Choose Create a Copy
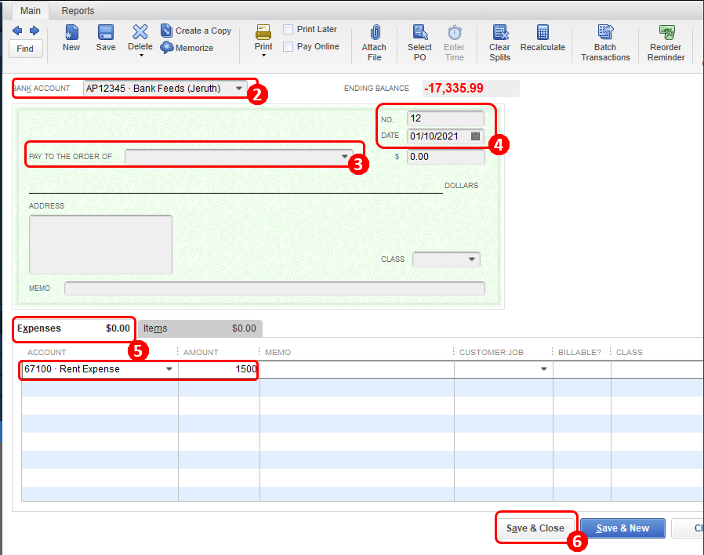This screenshot has height=555, width=704. point(196,31)
